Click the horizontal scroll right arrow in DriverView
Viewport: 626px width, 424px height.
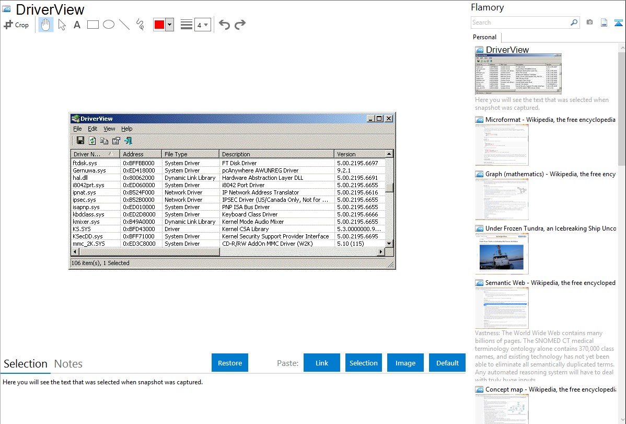click(x=381, y=252)
